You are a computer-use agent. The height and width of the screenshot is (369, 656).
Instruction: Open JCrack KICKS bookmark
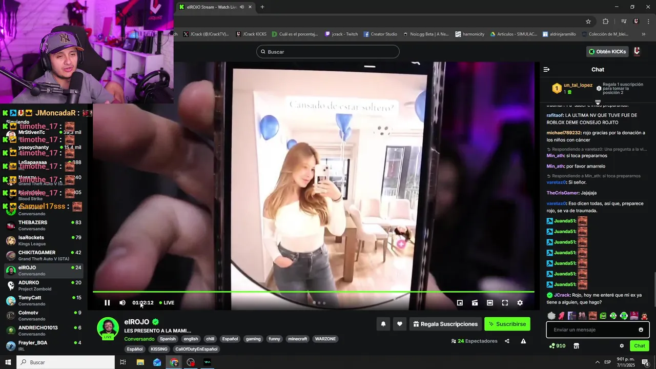coord(251,34)
